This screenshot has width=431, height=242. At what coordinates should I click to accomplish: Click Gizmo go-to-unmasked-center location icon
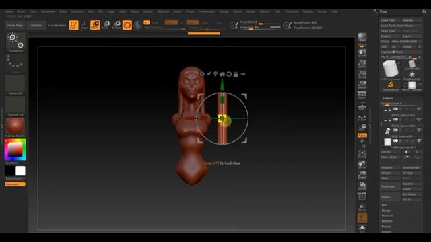pyautogui.click(x=215, y=74)
